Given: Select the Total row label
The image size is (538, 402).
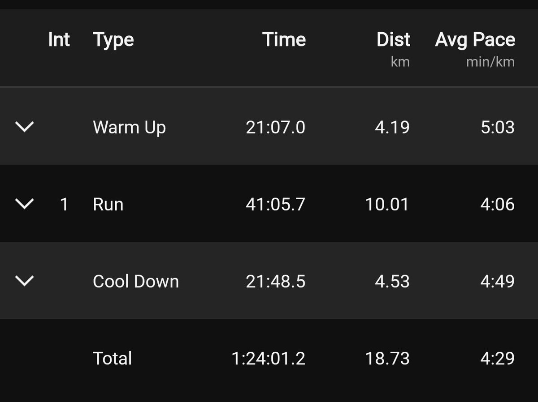Looking at the screenshot, I should [x=112, y=359].
